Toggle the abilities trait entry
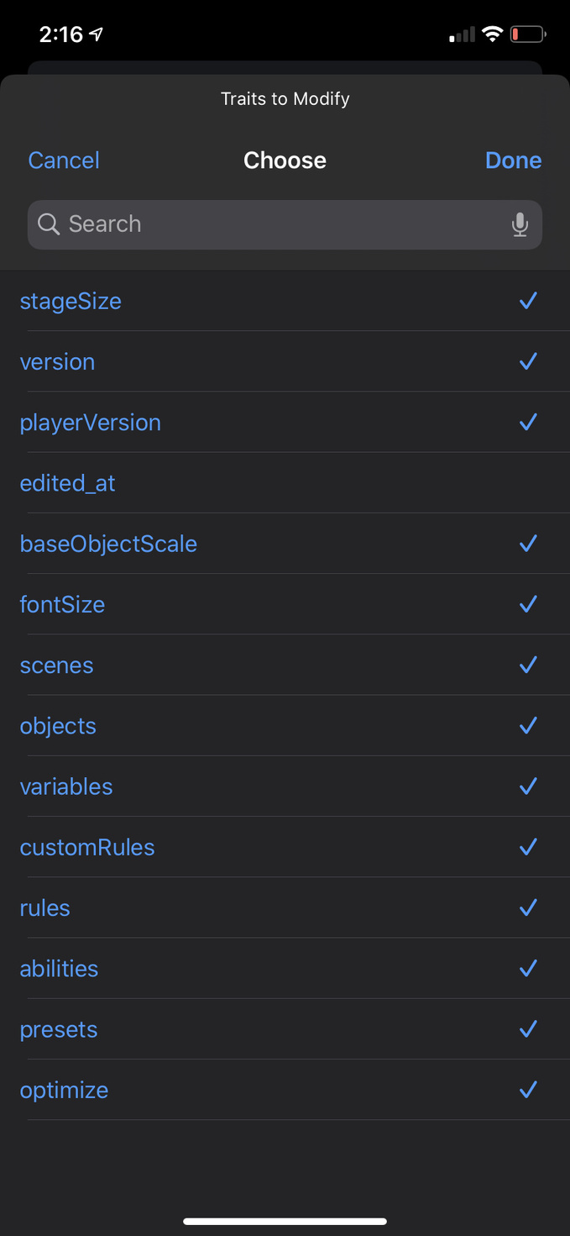 [x=60, y=969]
